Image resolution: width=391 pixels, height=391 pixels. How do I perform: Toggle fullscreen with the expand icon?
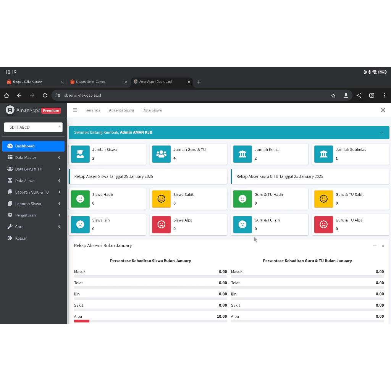pos(383,110)
